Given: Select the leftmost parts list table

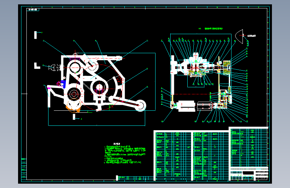Looking at the screenshot, I should click(x=173, y=156).
